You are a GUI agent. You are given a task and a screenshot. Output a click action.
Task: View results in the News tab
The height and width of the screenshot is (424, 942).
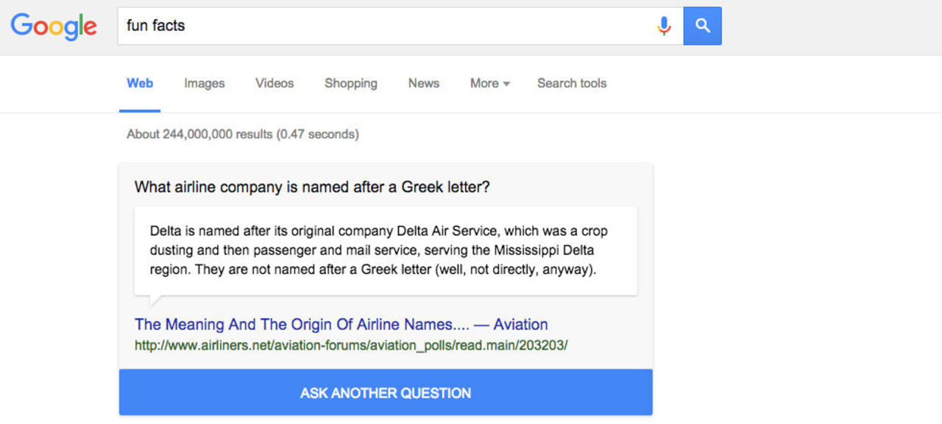click(423, 83)
